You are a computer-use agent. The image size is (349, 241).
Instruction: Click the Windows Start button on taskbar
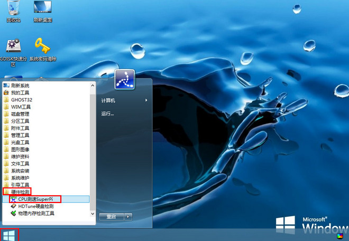pyautogui.click(x=9, y=235)
